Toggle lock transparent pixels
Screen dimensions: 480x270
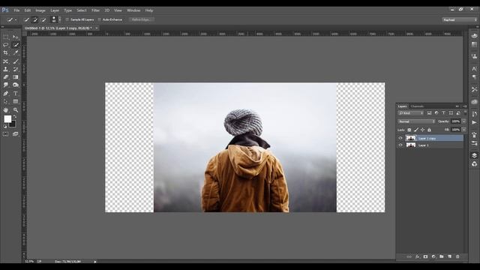[x=409, y=130]
